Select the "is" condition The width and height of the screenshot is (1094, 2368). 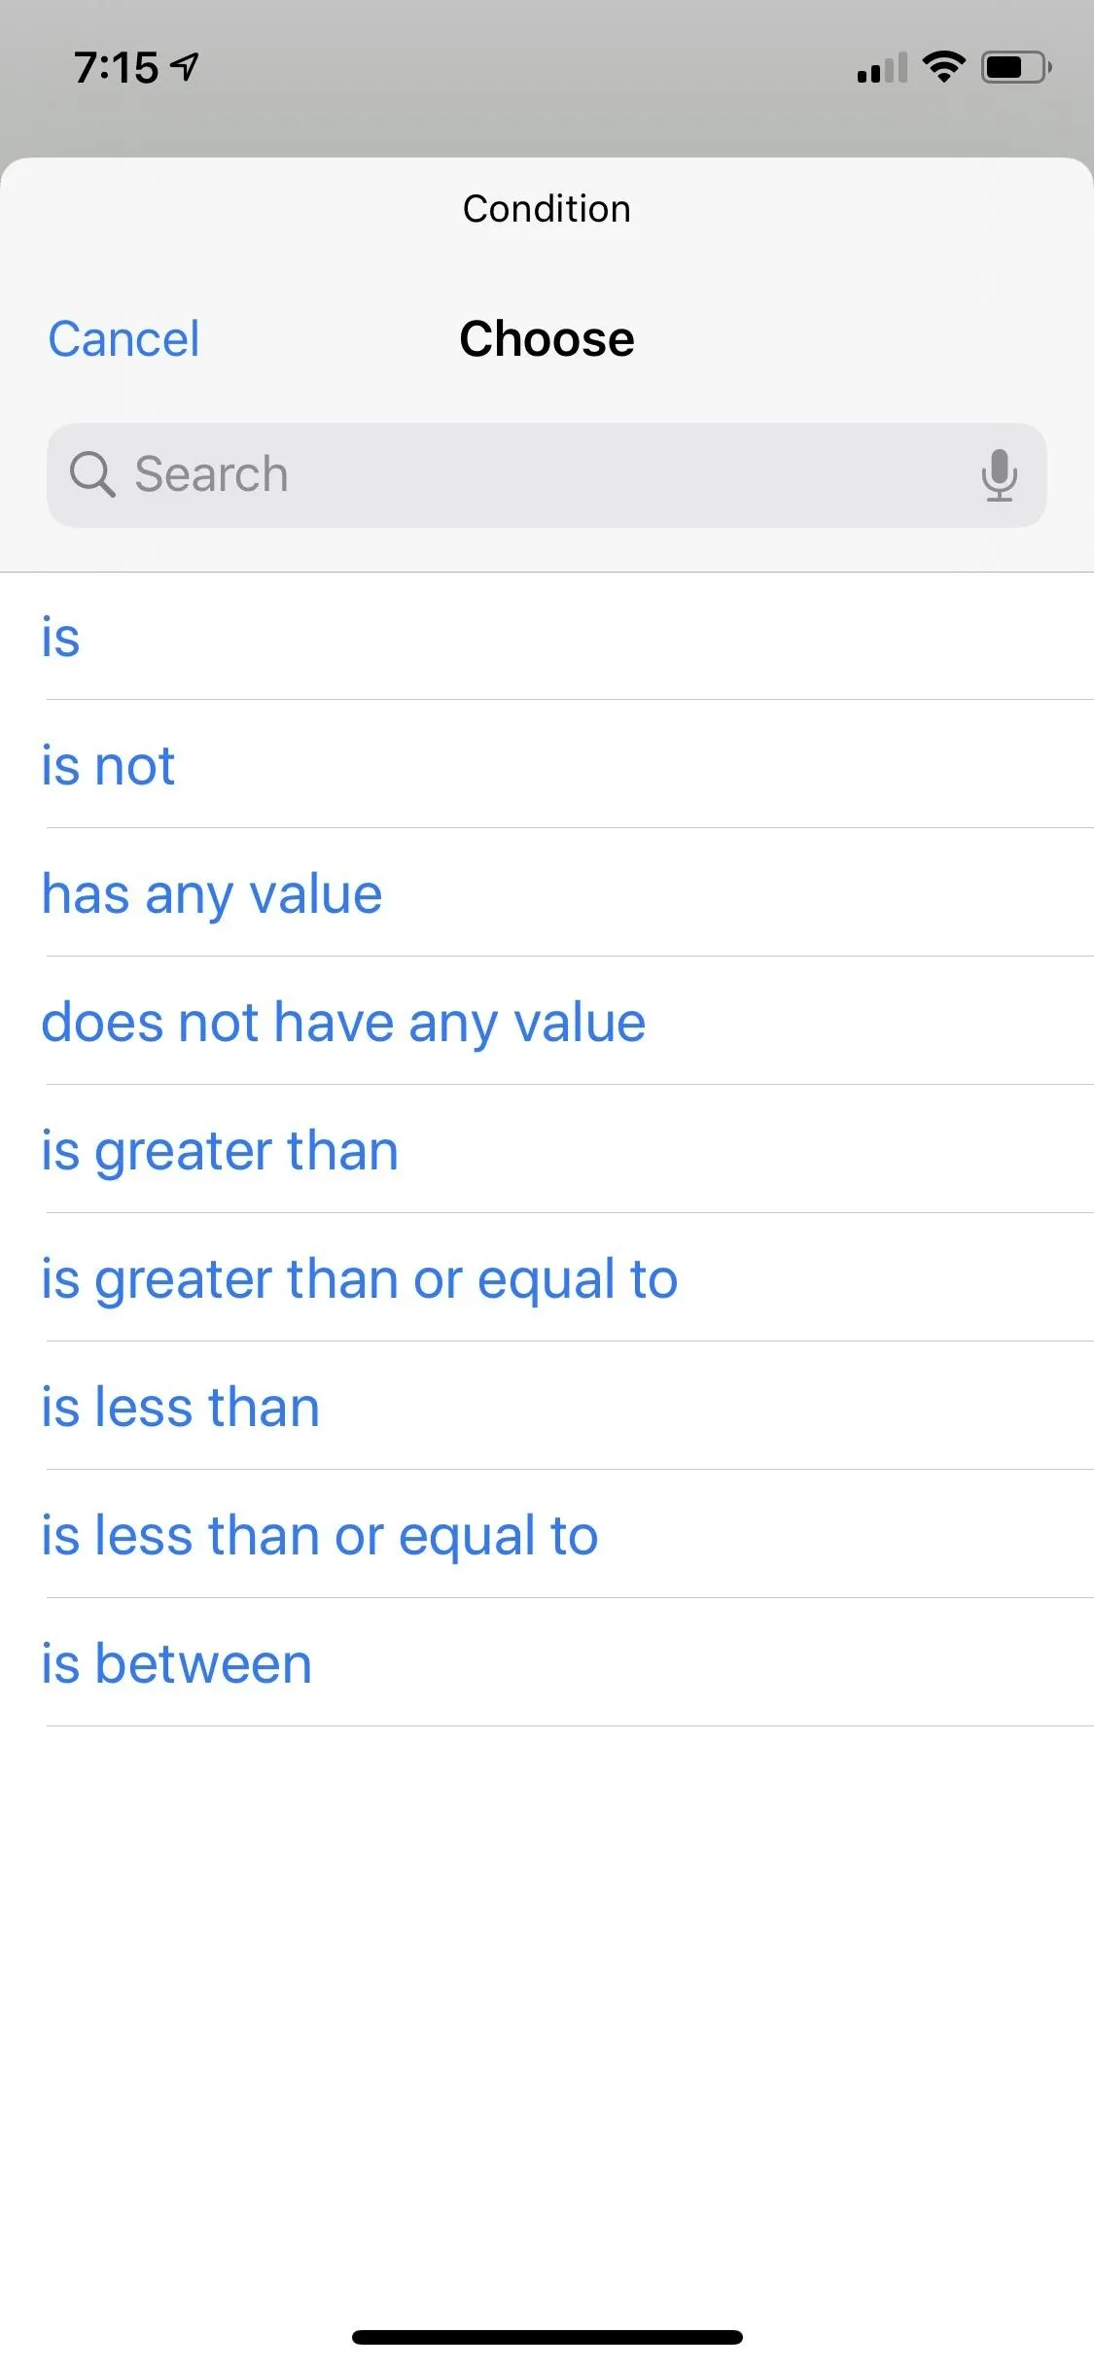tap(547, 637)
